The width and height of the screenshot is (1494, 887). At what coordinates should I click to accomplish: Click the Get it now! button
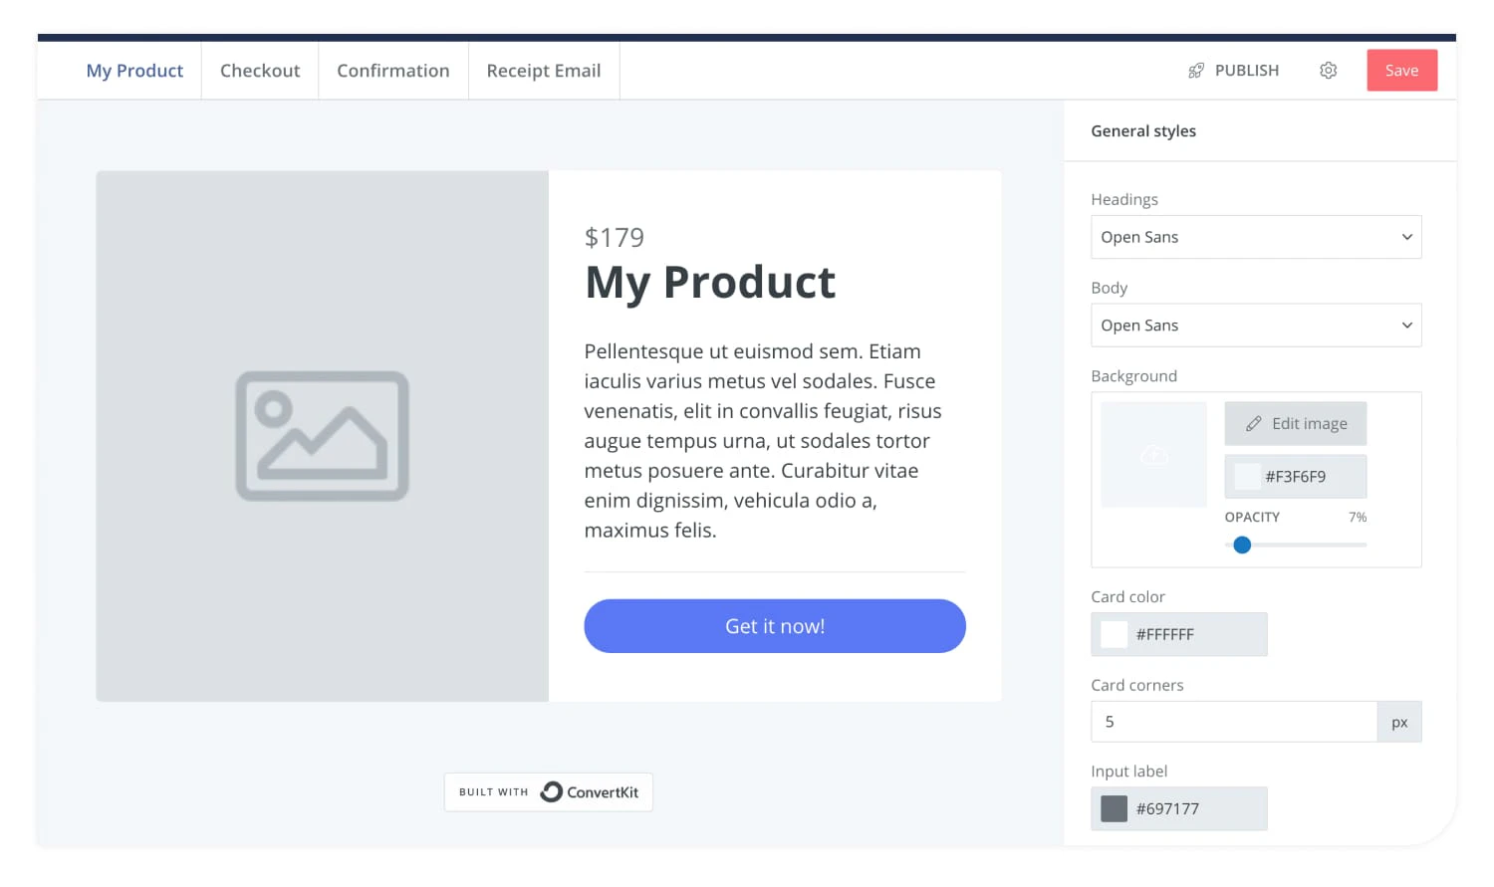[774, 626]
